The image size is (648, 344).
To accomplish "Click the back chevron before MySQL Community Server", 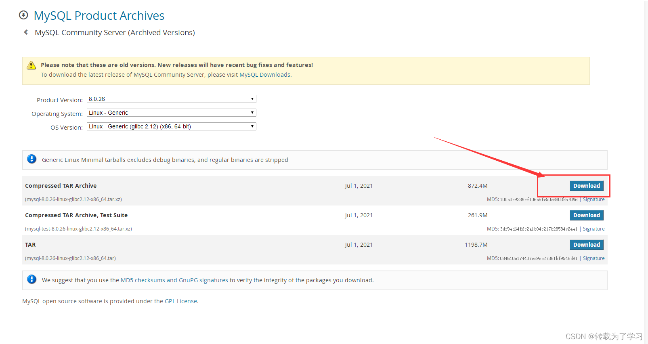I will [26, 32].
